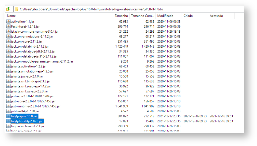Viewport: 257px width, 146px height.
Task: Click jar icon of jul-to-slf4j-1.7.30.jar
Action: pos(9,111)
